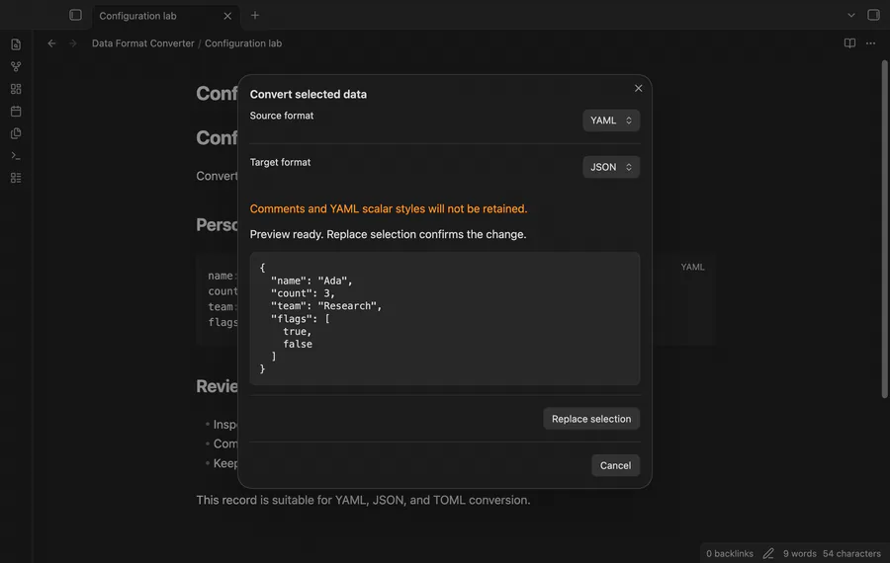This screenshot has width=890, height=563.
Task: Navigate forward with the right arrow
Action: pyautogui.click(x=72, y=43)
